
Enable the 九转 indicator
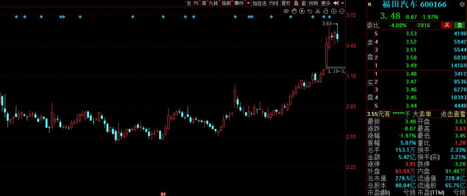click(x=214, y=3)
